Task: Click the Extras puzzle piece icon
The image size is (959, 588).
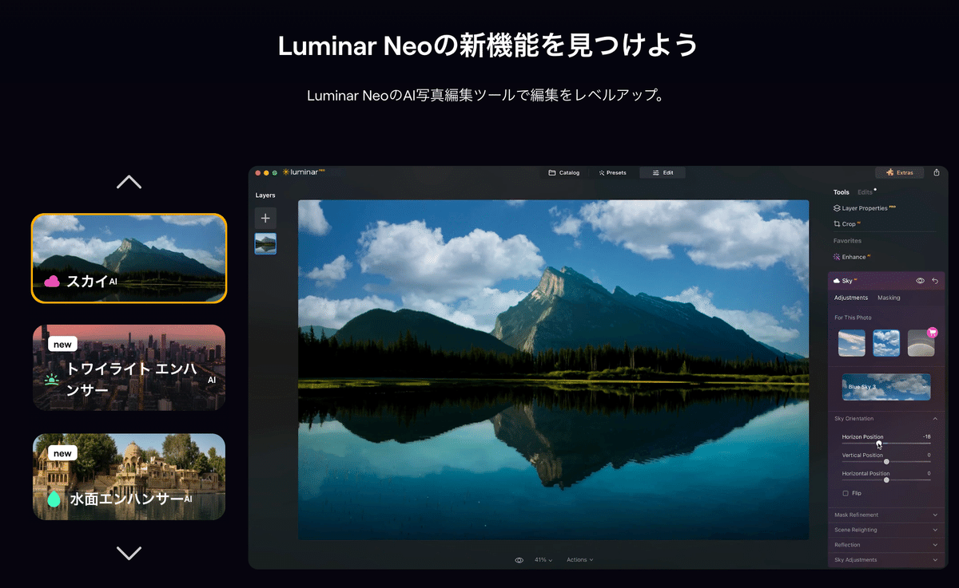Action: [889, 172]
